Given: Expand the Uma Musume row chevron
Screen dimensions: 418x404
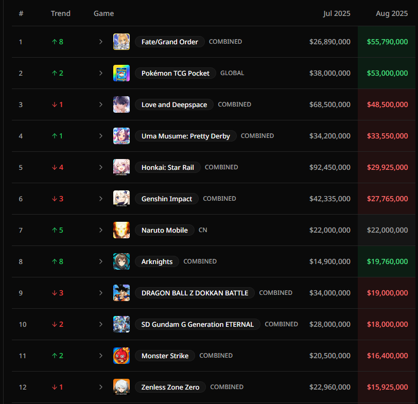Looking at the screenshot, I should [101, 136].
